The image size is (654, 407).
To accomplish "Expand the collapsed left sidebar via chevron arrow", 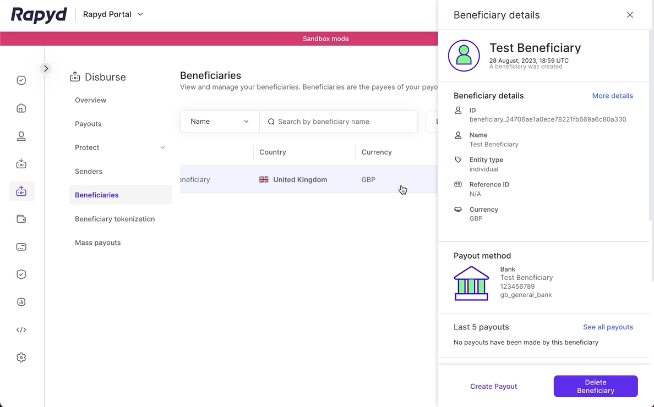I will pos(46,68).
